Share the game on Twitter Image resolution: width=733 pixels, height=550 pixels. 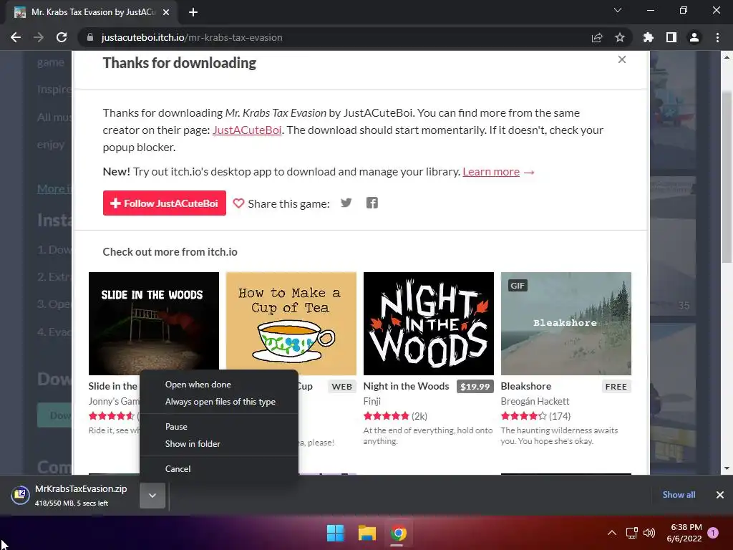coord(346,203)
